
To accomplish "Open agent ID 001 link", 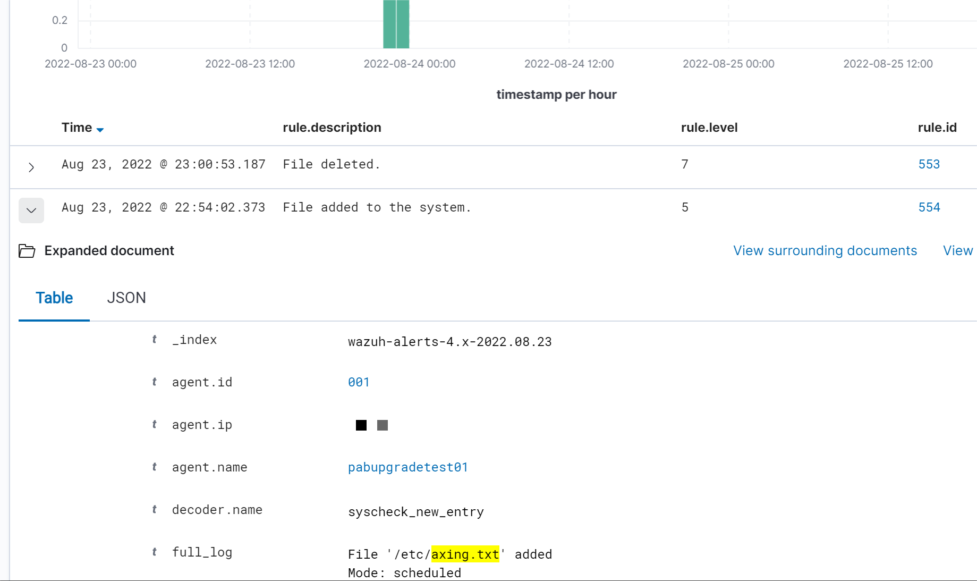I will point(359,382).
